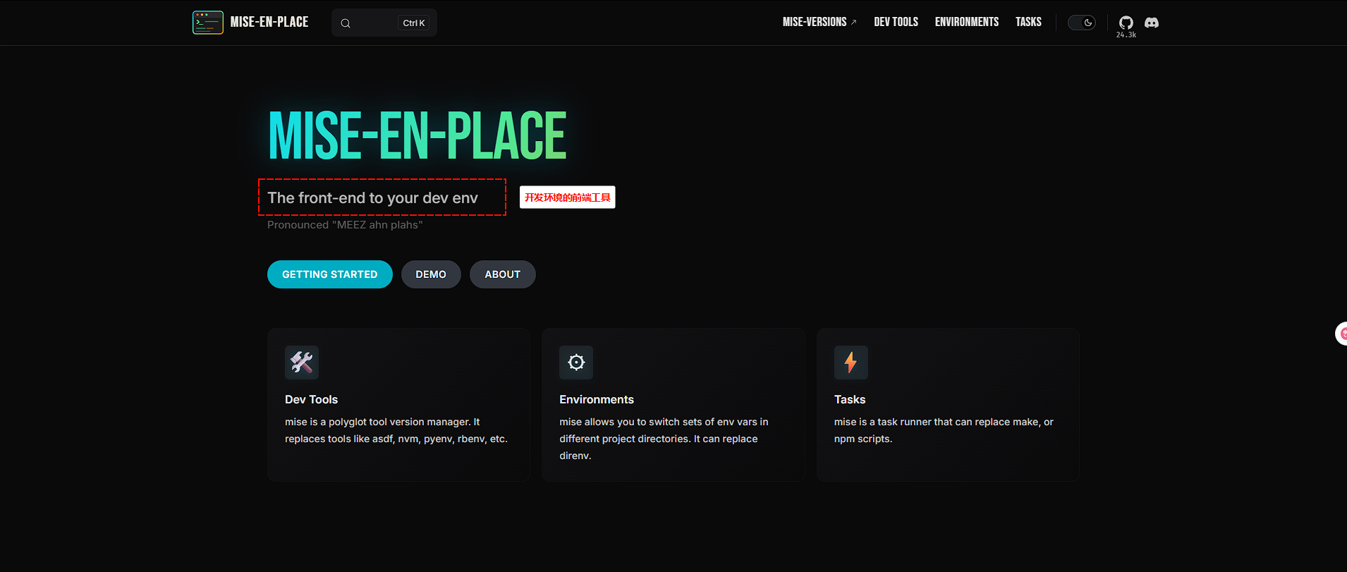Viewport: 1347px width, 572px height.
Task: Click the DEMO button
Action: coord(430,274)
